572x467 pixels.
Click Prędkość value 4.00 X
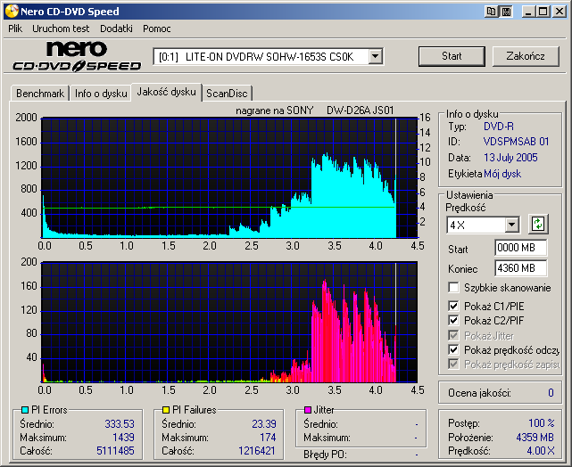tap(541, 451)
